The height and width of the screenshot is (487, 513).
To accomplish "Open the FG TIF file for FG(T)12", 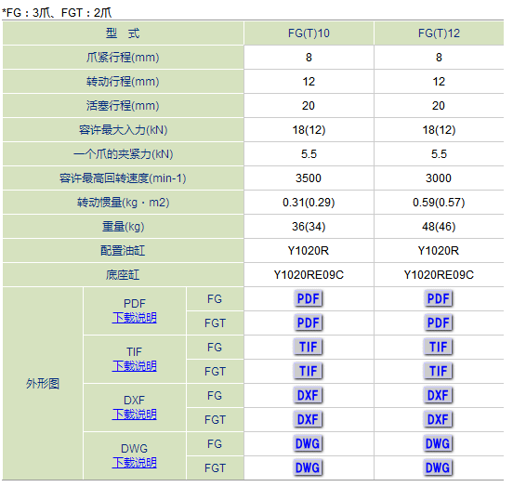I will pos(439,347).
